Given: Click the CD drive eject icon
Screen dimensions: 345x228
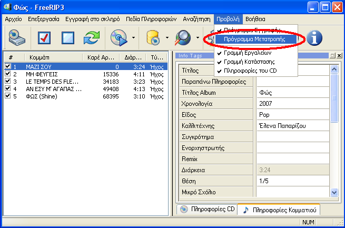Looking at the screenshot, I should pos(17,38).
